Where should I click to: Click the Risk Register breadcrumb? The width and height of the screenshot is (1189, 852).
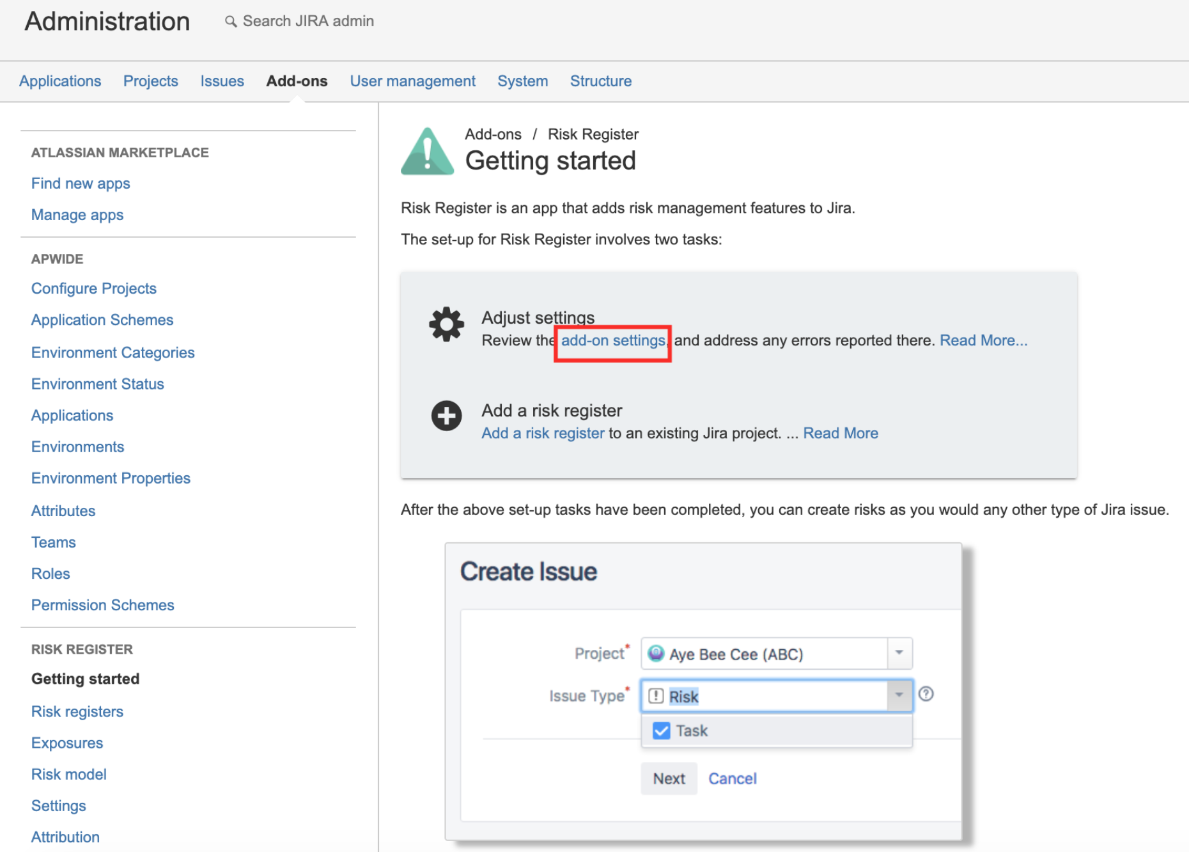click(593, 134)
